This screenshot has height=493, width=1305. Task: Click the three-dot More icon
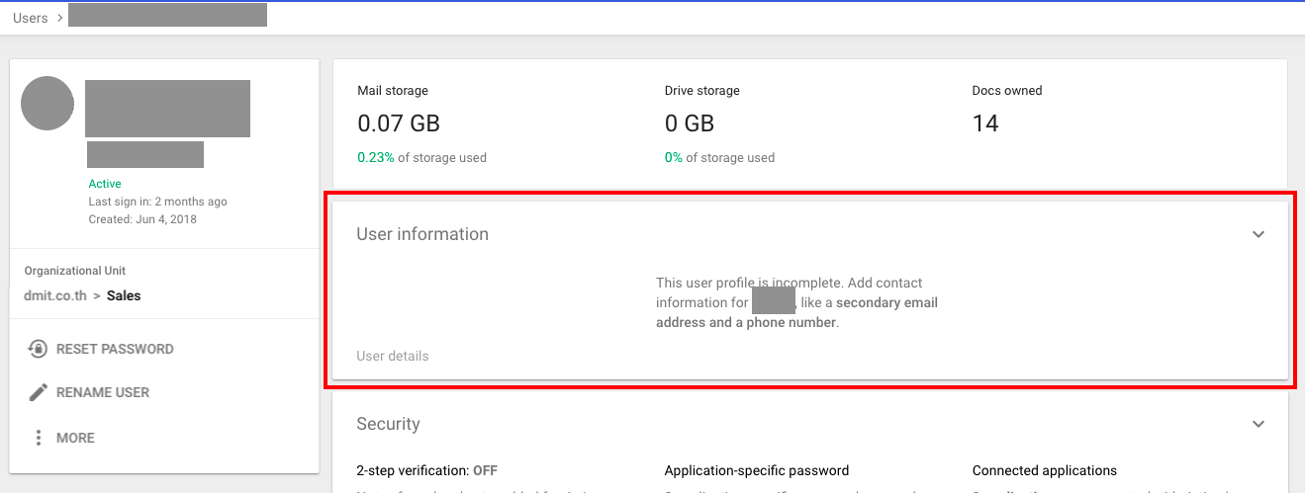tap(39, 438)
